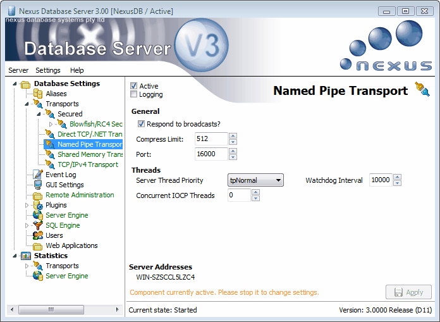The width and height of the screenshot is (440, 322).
Task: Click the Aliases icon in tree
Action: 37,94
